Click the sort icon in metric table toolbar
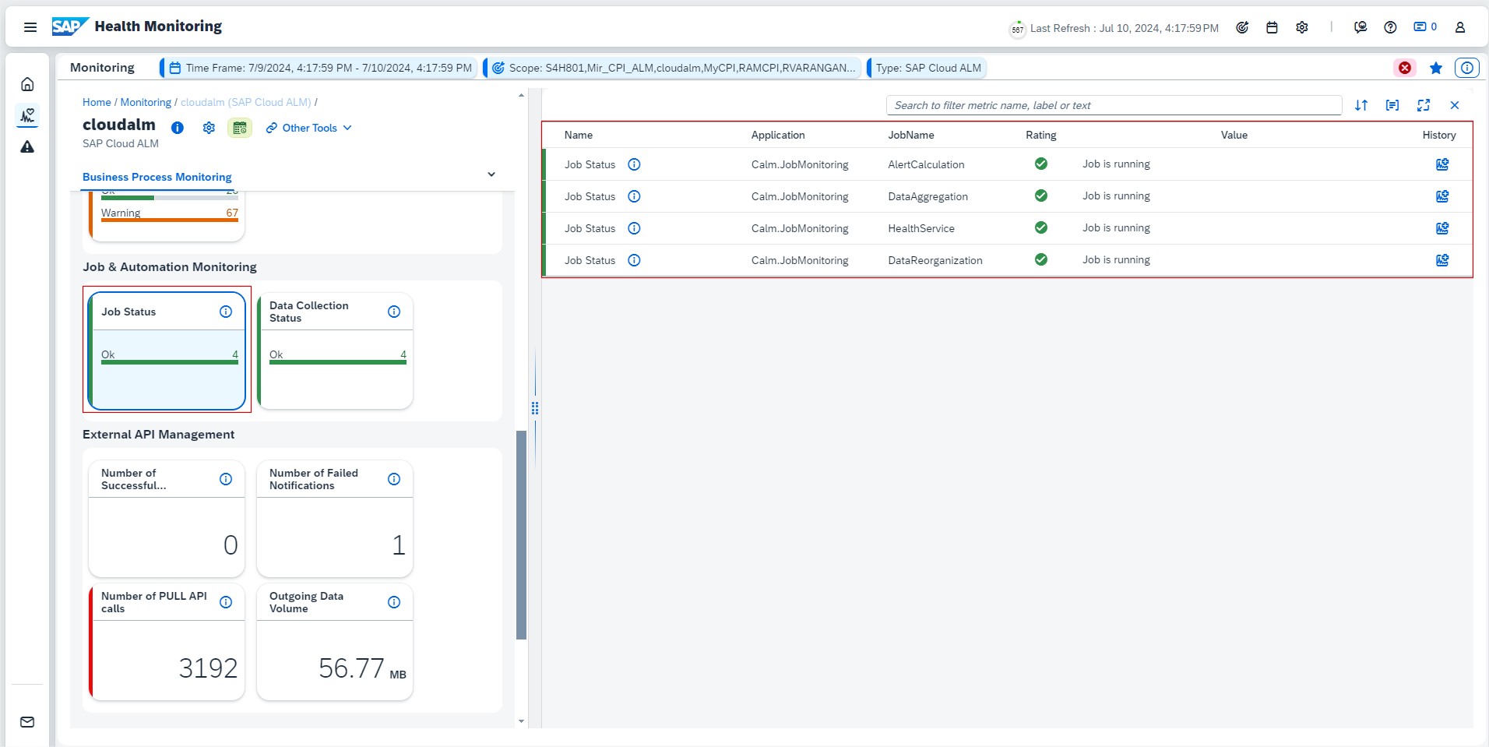 tap(1361, 105)
